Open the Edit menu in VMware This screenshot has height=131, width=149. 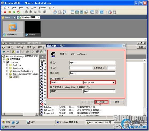(14, 7)
